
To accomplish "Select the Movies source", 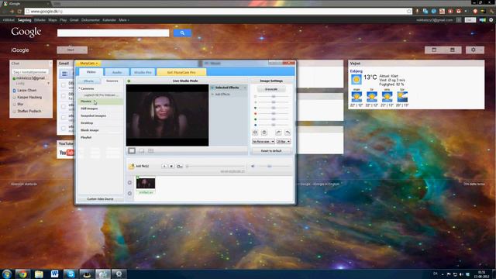I will pos(100,102).
